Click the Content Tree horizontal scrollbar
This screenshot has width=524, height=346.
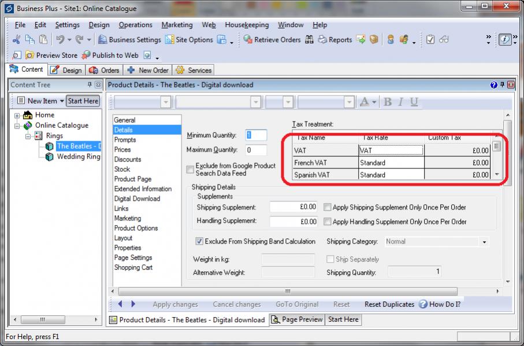pos(52,320)
